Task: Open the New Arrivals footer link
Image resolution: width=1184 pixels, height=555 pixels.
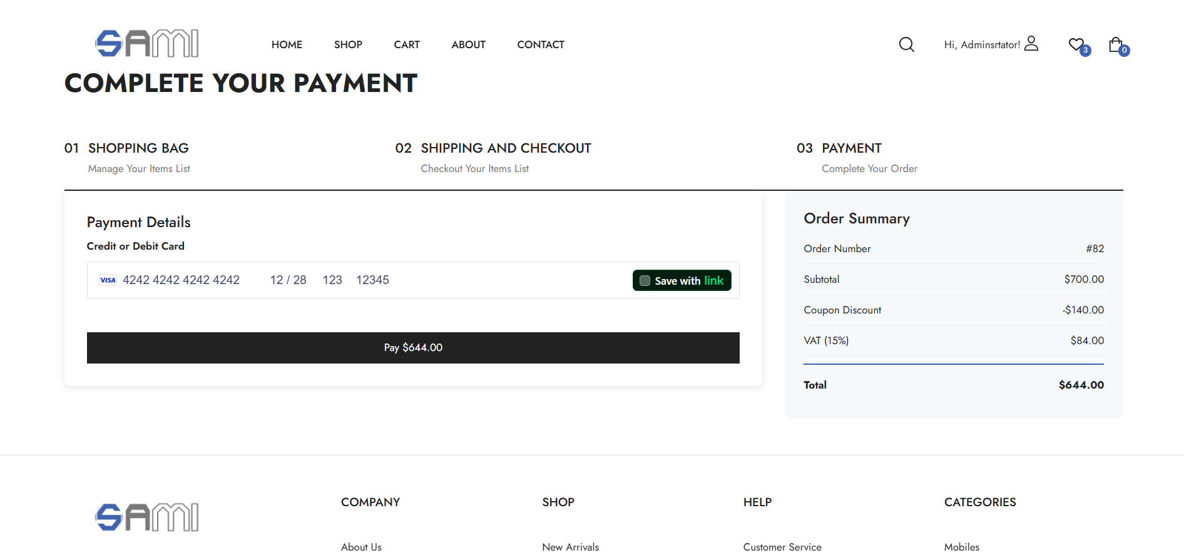Action: coord(570,547)
